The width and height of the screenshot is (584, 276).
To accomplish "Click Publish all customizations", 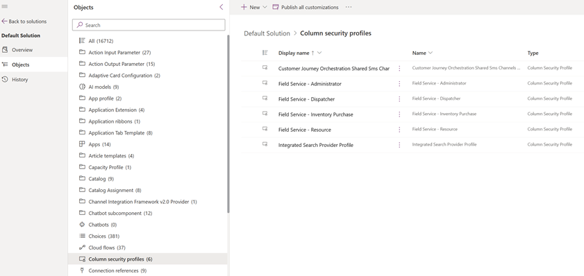I will [x=306, y=7].
